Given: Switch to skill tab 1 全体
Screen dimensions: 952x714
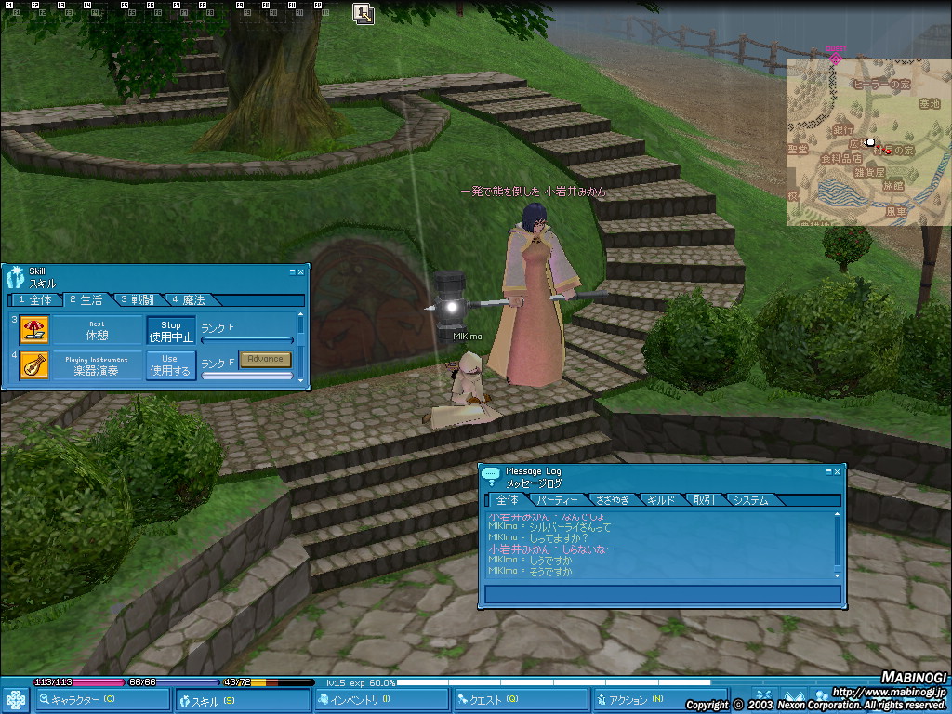Looking at the screenshot, I should tap(36, 300).
